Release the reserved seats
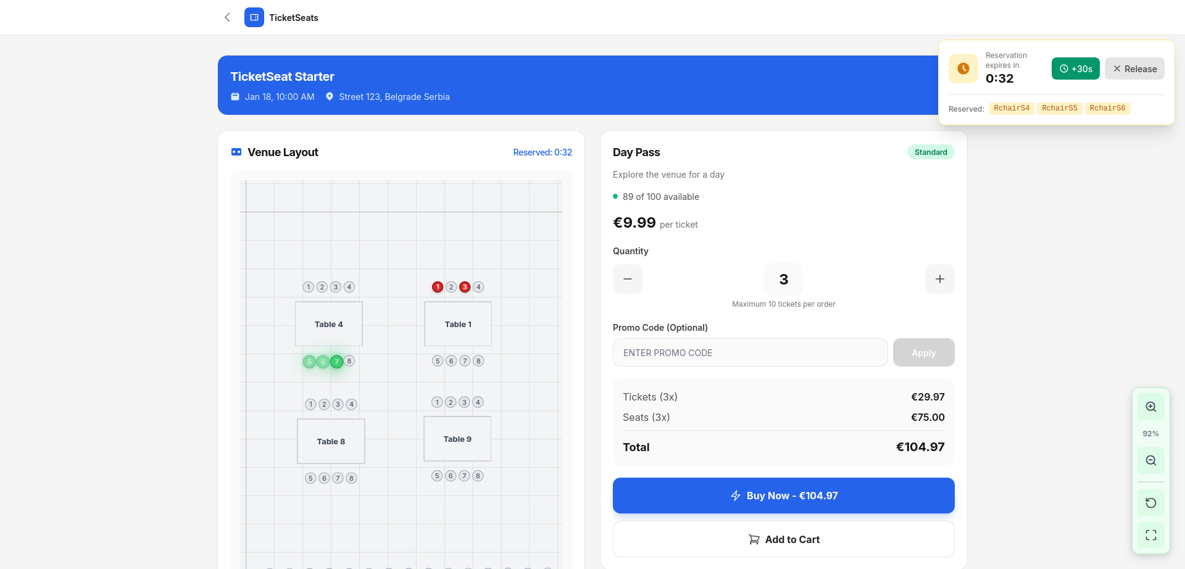 point(1134,69)
